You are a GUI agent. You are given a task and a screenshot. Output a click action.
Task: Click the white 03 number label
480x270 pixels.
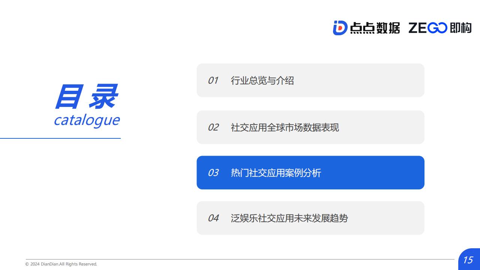point(213,172)
